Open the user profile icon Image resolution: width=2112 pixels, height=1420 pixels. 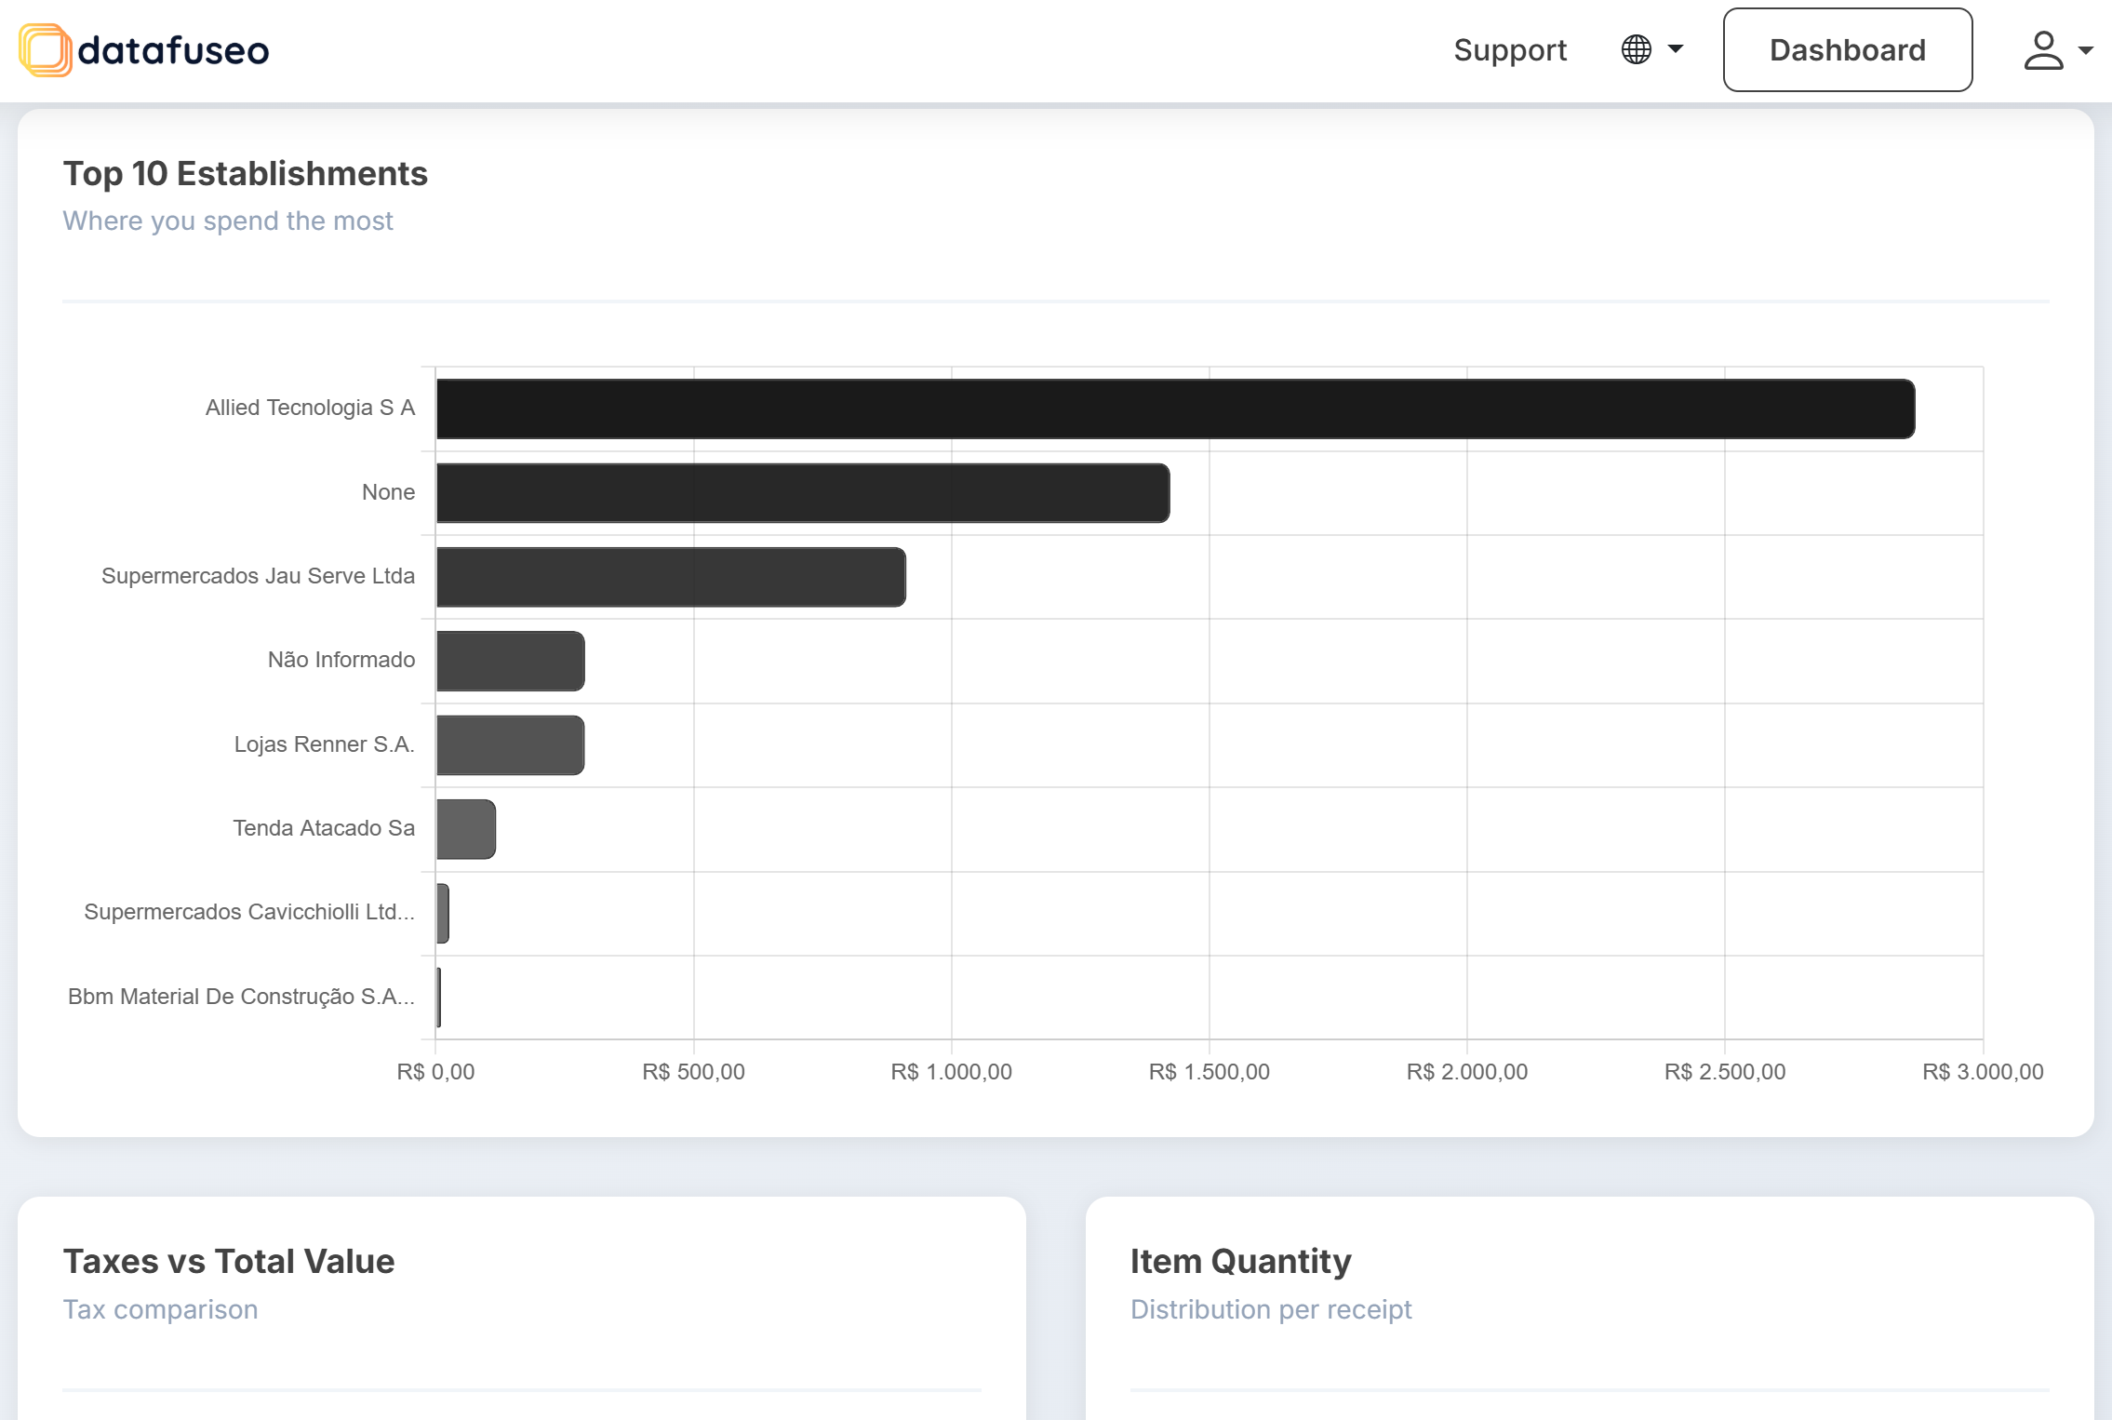2042,50
